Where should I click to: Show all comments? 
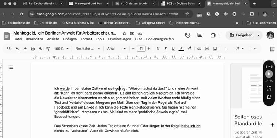200,35
